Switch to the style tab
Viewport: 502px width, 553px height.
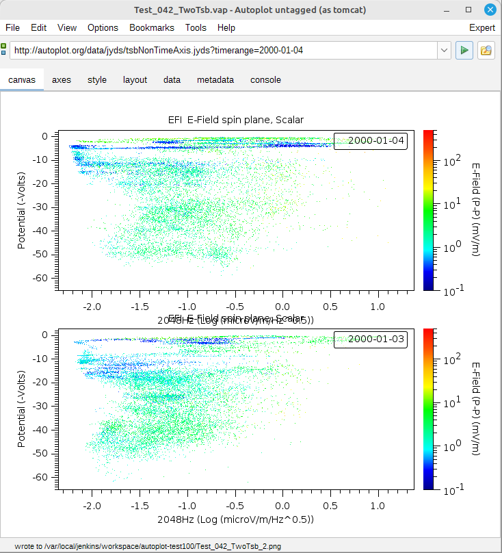[x=97, y=79]
